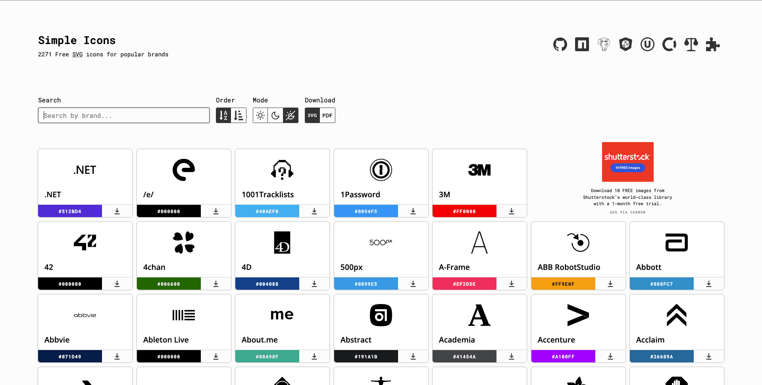The image size is (762, 385).
Task: Copy 4chan color #006600
Action: pyautogui.click(x=169, y=284)
